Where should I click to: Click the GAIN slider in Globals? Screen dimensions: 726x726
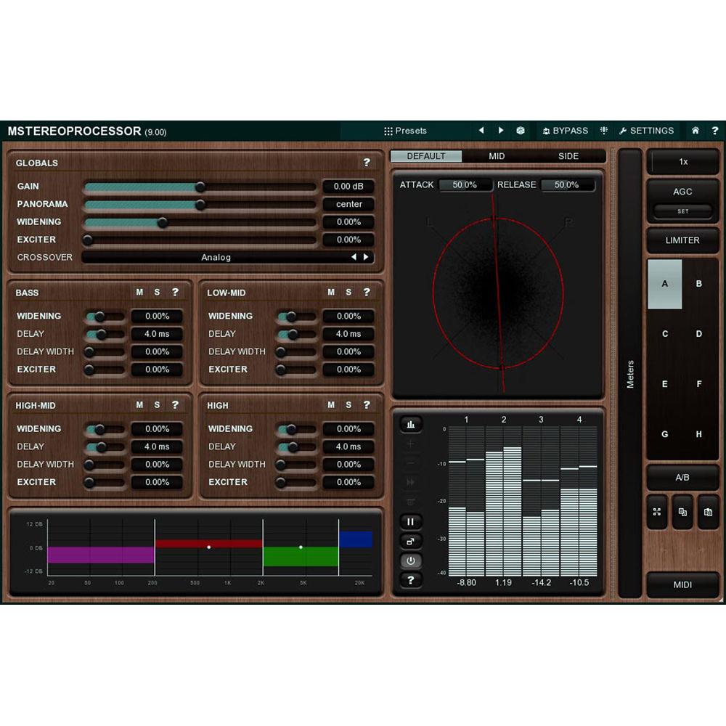pos(200,187)
